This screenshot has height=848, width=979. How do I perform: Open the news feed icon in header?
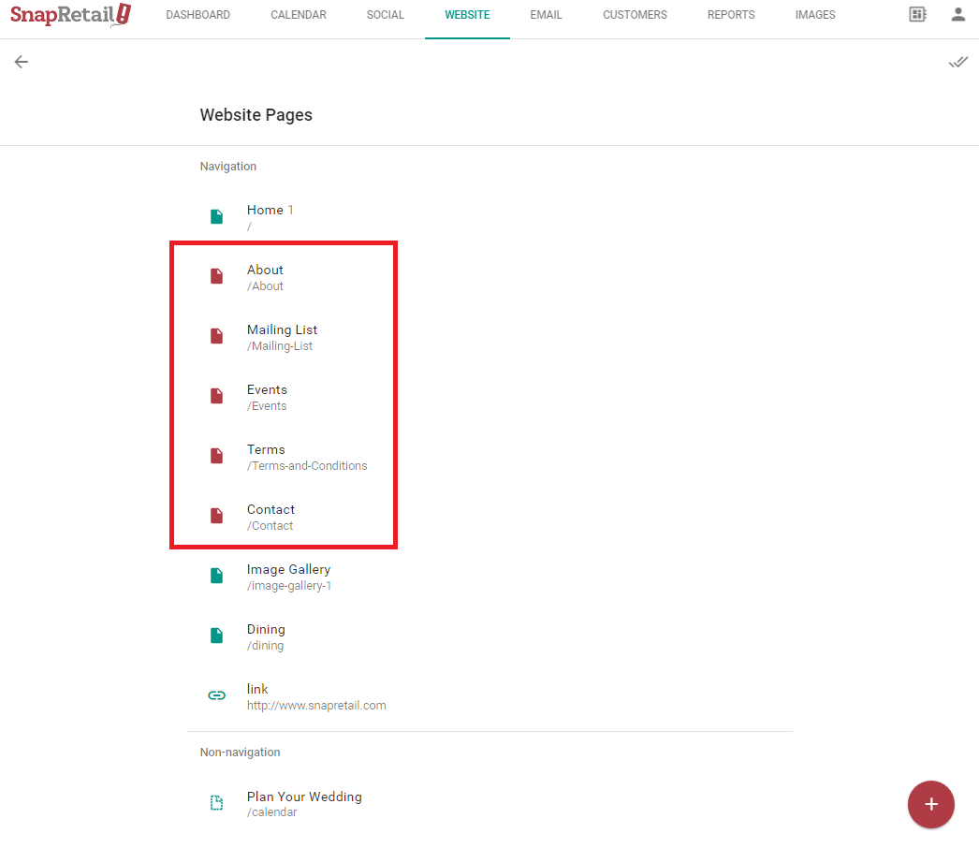(x=917, y=15)
